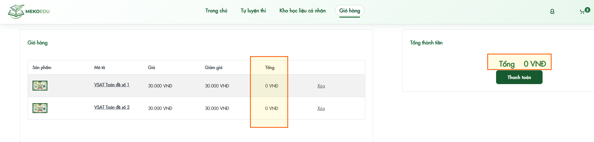Open the shopping cart icon in header
Image resolution: width=594 pixels, height=142 pixels.
(582, 12)
